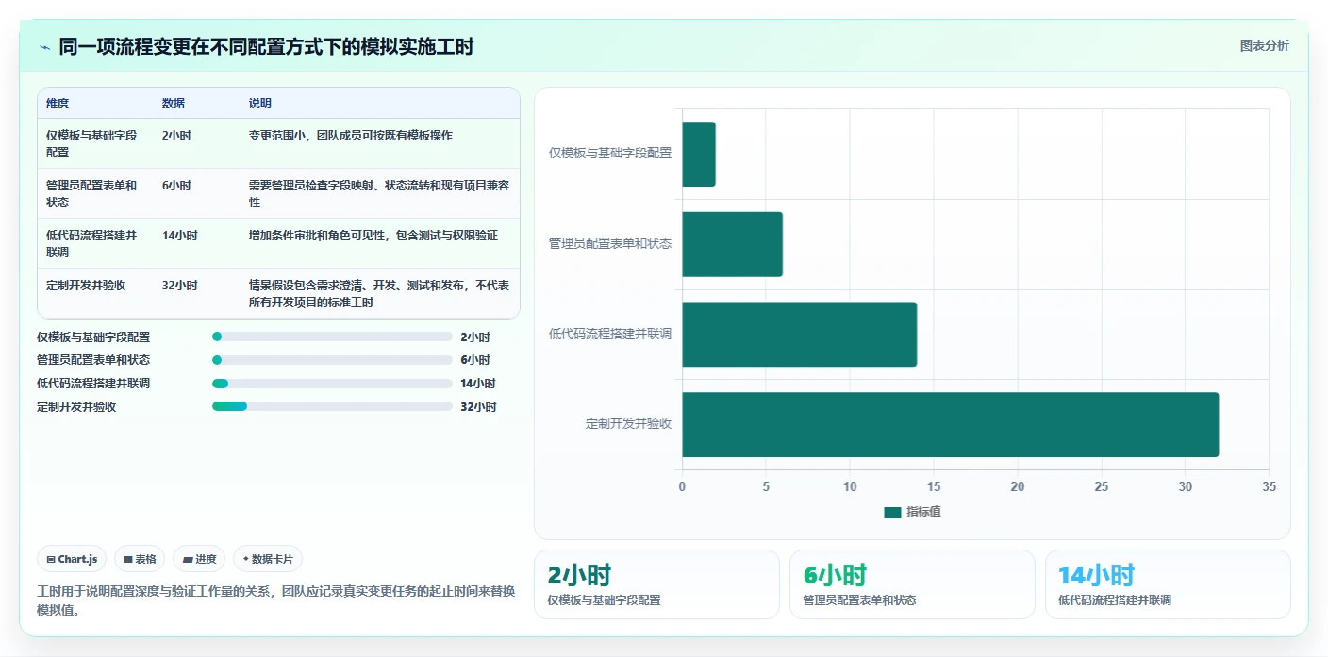Viewport: 1328px width, 657px height.
Task: Click description starting 情景假设包含需求澄清
Action: [379, 293]
